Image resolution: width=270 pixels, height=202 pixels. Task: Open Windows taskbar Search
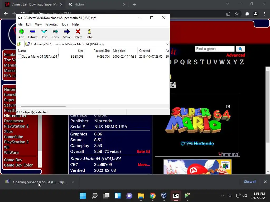(x=95, y=196)
